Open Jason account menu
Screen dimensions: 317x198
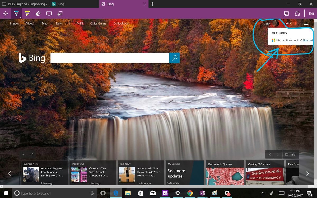pyautogui.click(x=271, y=23)
